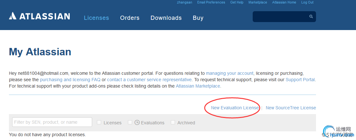Viewport: 356px width, 140px height.
Task: Click the Atlassian logo
Action: pos(40,16)
